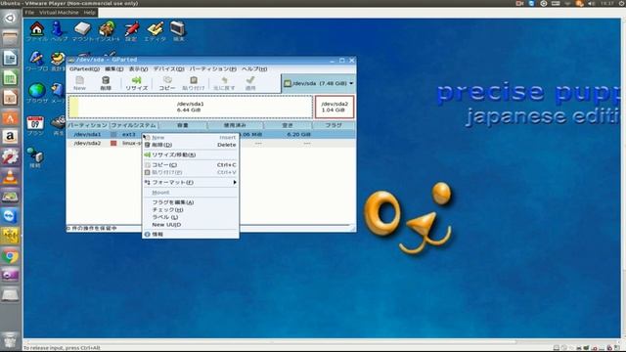Click the ext3 color swatch in sda1 row

[x=113, y=135]
